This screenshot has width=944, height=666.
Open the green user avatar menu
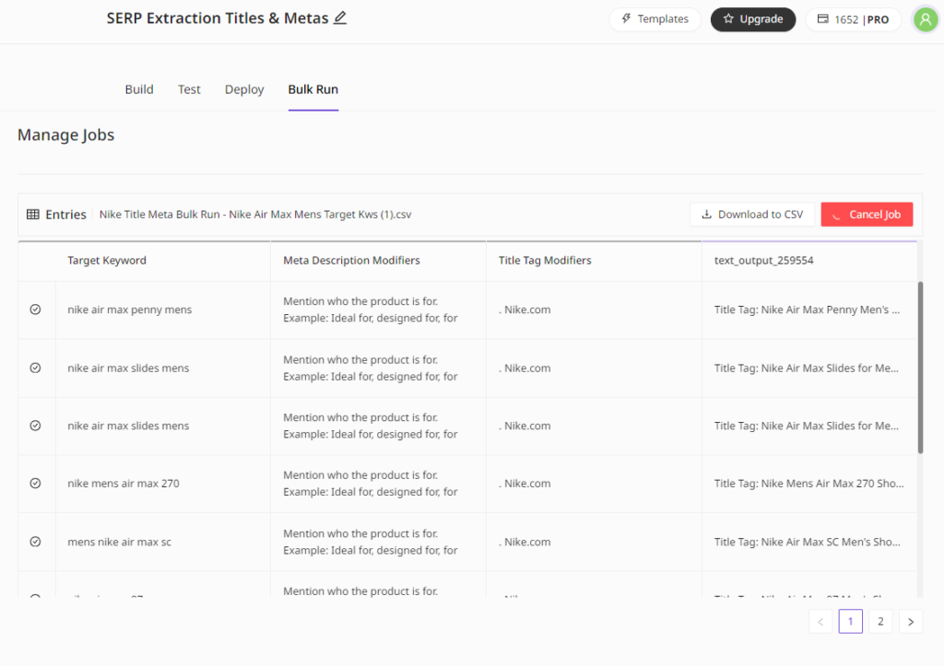coord(926,19)
